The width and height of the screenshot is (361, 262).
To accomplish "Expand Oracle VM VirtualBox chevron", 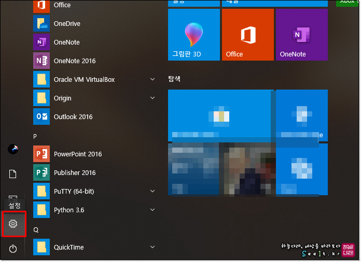I will (x=152, y=79).
